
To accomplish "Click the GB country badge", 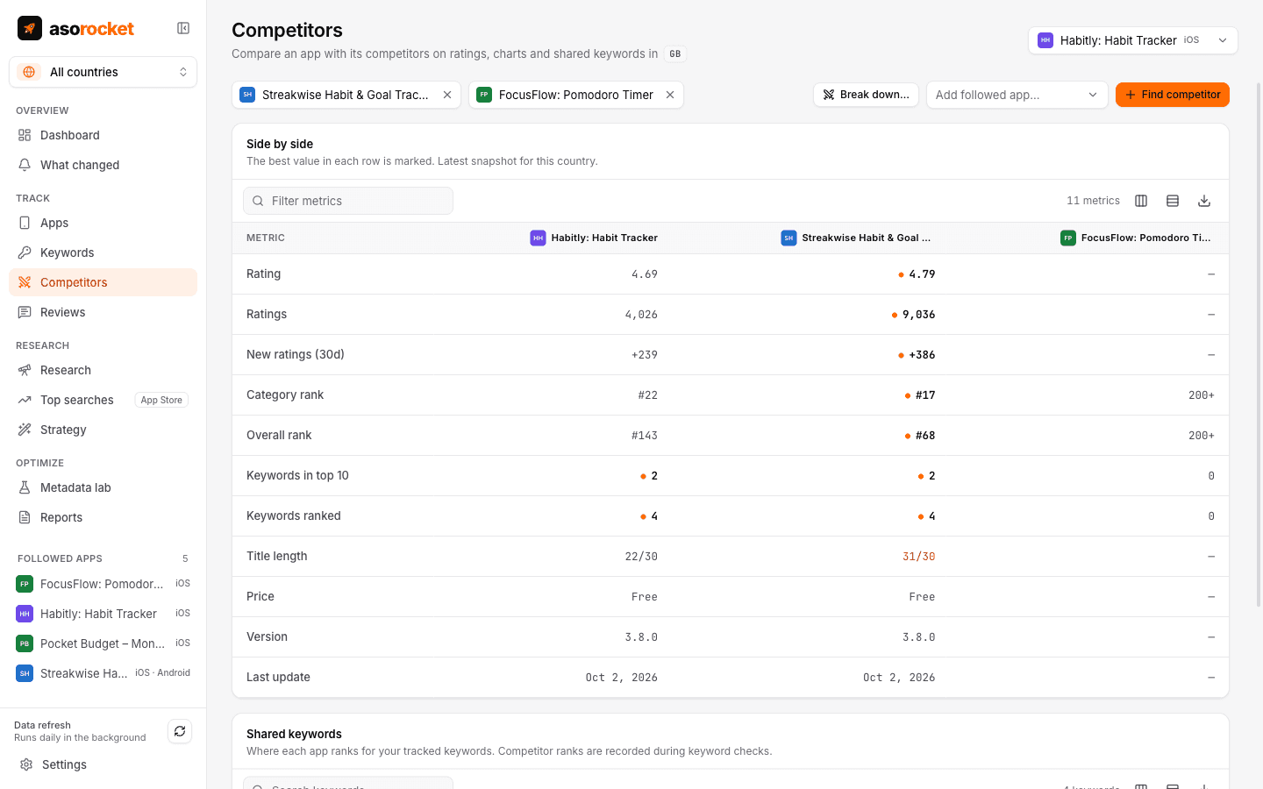I will [x=674, y=53].
